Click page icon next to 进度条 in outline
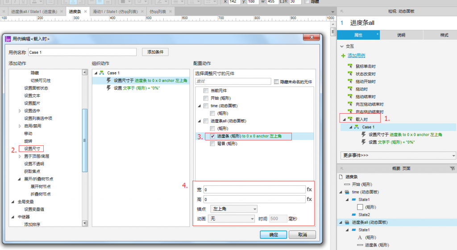The height and width of the screenshot is (250, 457). point(341,176)
